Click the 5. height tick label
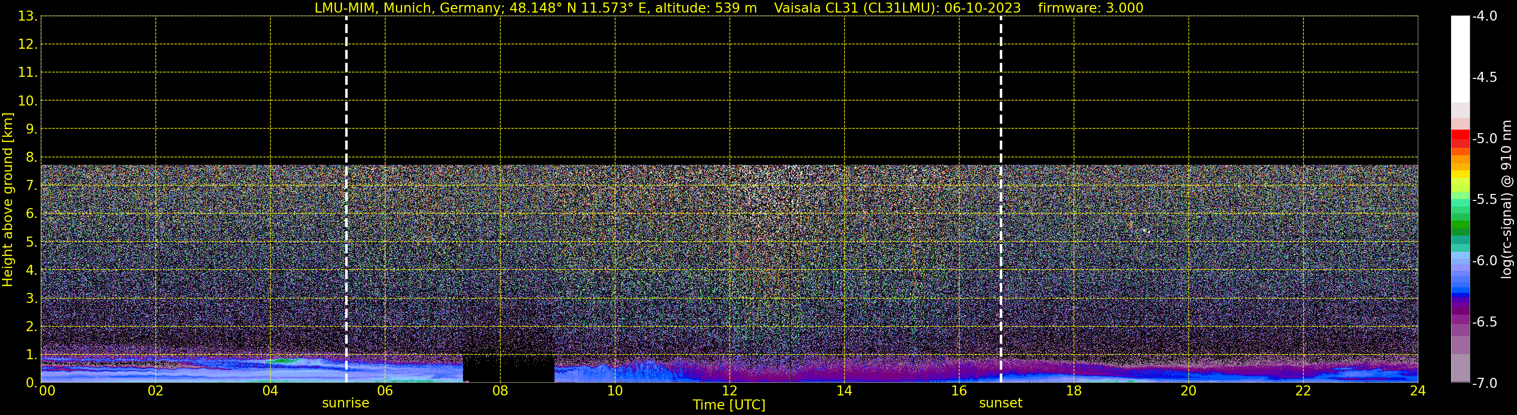This screenshot has height=415, width=1517. (31, 242)
